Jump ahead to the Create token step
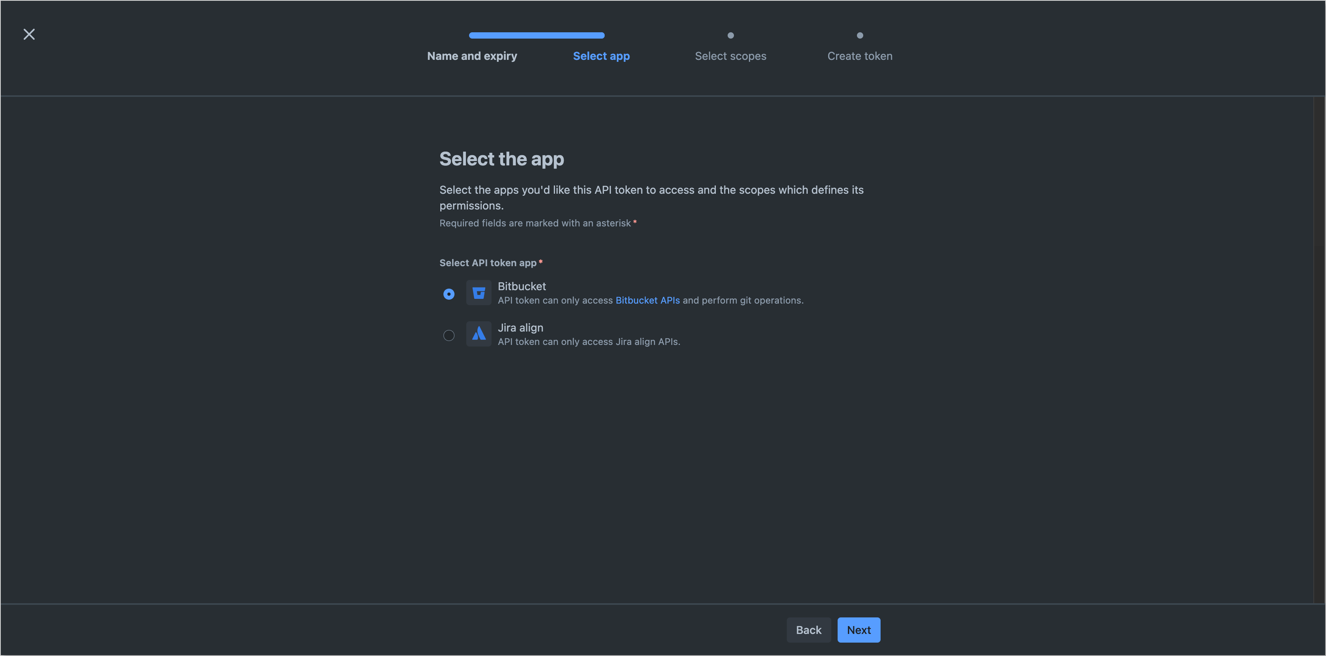Screen dimensions: 1326x656 [x=859, y=56]
